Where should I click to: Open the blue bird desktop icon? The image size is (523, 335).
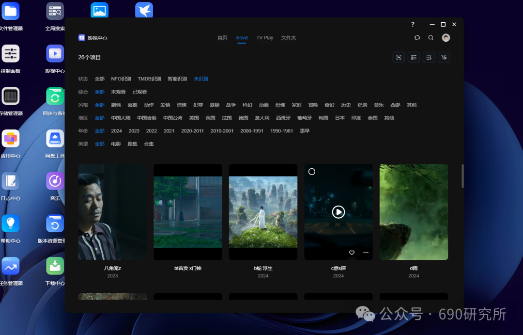[x=144, y=10]
